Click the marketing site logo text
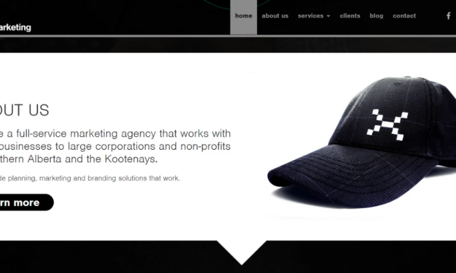Image resolution: width=456 pixels, height=273 pixels. [x=15, y=27]
